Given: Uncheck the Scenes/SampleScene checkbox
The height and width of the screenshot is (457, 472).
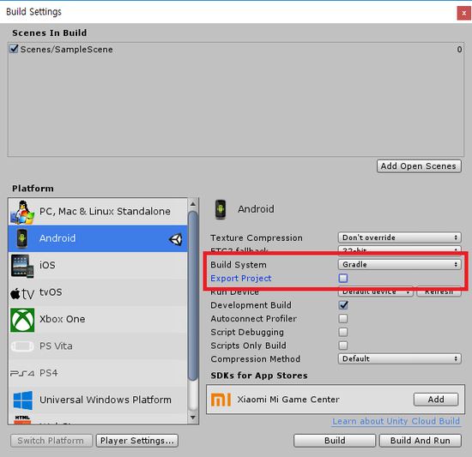Looking at the screenshot, I should coord(14,49).
